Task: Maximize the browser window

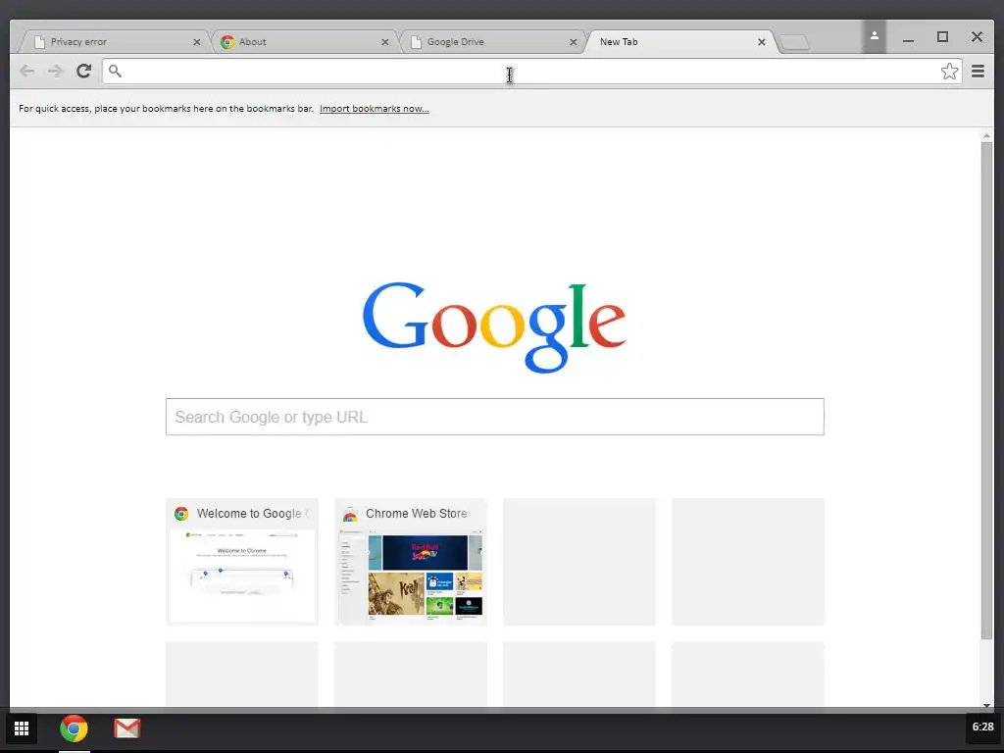Action: (942, 37)
